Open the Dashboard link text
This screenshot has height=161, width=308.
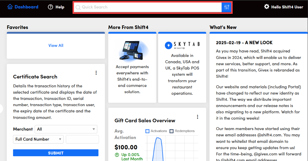click(x=26, y=7)
